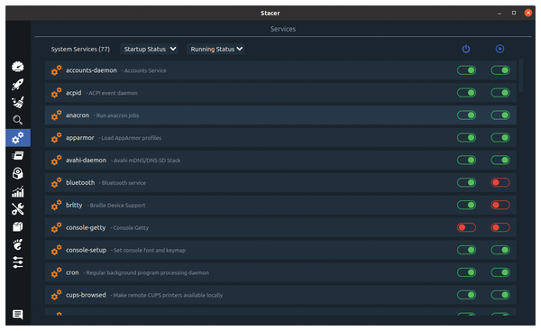Open the Gnome Settings footprint icon
The image size is (541, 331).
pyautogui.click(x=18, y=244)
